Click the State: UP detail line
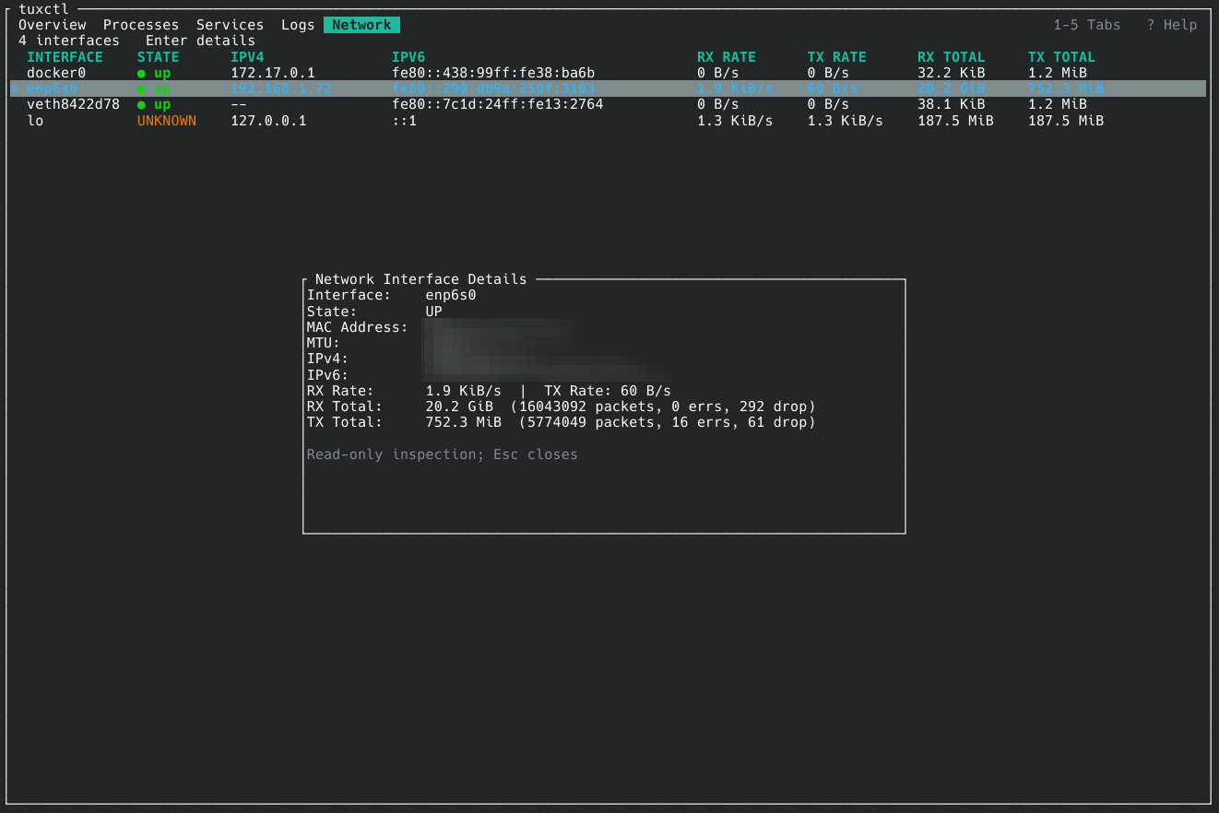 374,312
